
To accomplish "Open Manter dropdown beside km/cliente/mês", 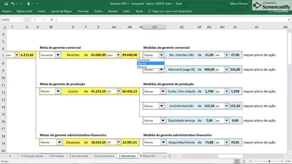I will [162, 106].
